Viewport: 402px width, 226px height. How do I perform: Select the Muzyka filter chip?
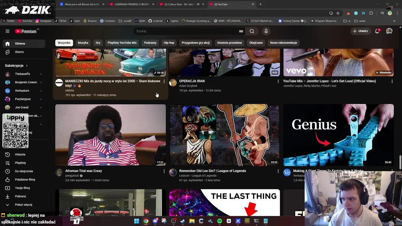click(83, 43)
